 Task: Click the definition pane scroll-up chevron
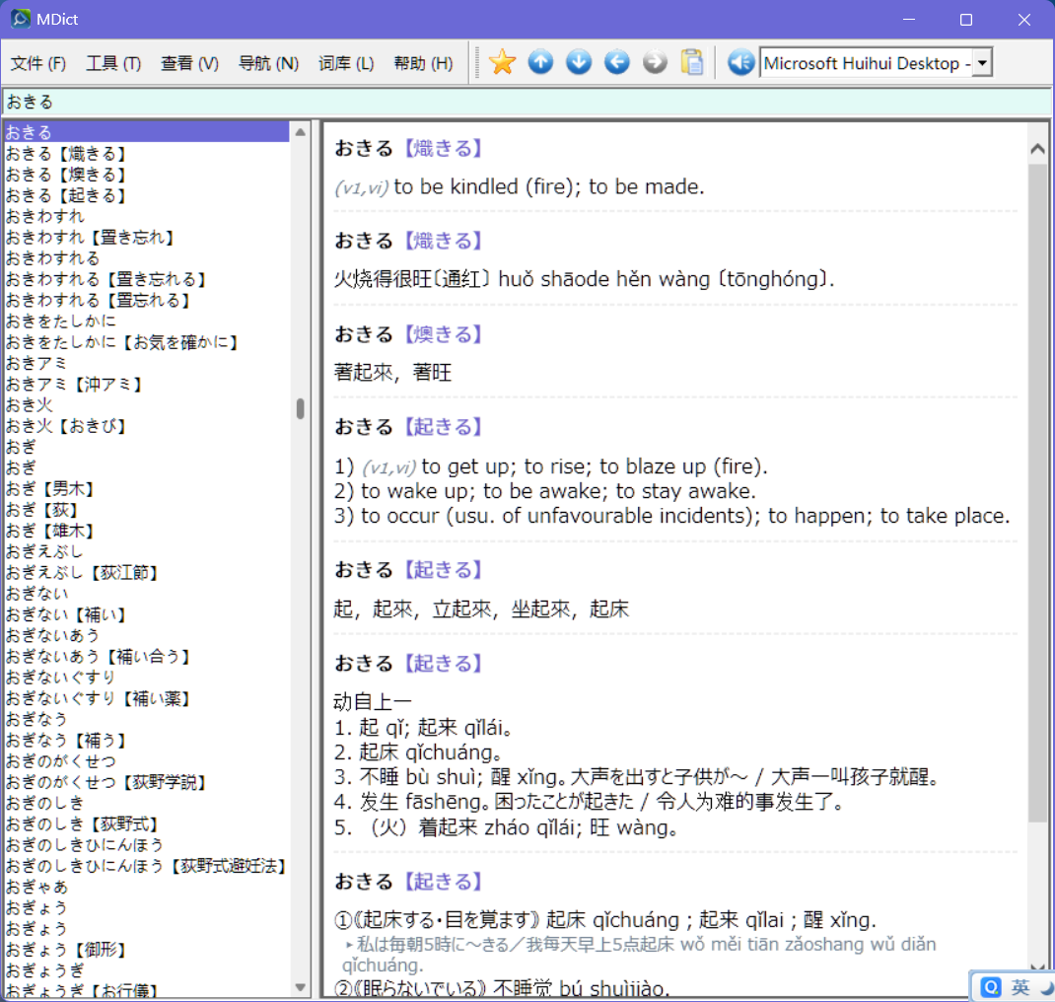(x=1037, y=149)
